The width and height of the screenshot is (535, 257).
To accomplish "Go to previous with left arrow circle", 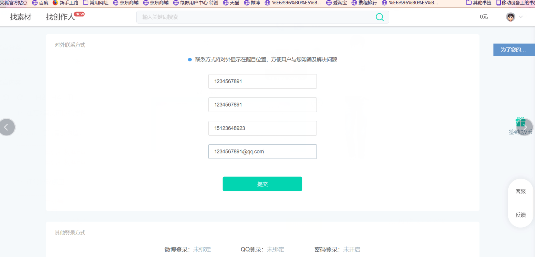I will coord(7,127).
